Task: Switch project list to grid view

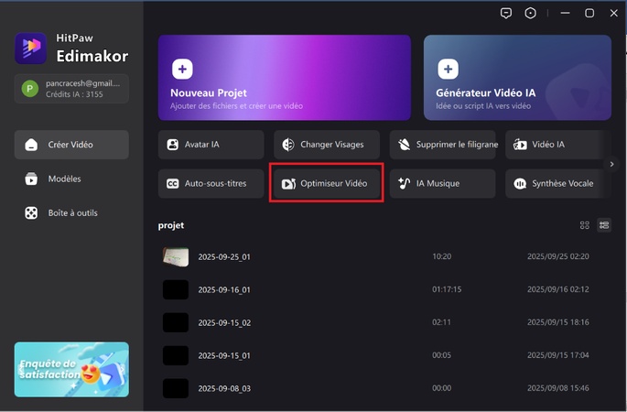Action: pyautogui.click(x=585, y=225)
